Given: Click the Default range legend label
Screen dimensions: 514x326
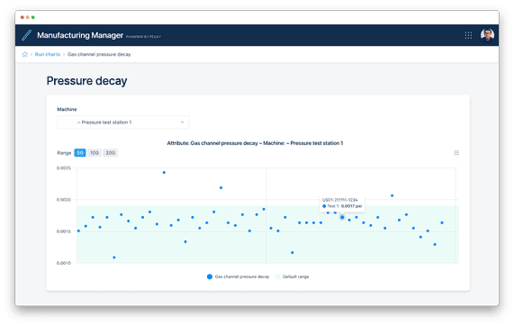Looking at the screenshot, I should (x=295, y=276).
